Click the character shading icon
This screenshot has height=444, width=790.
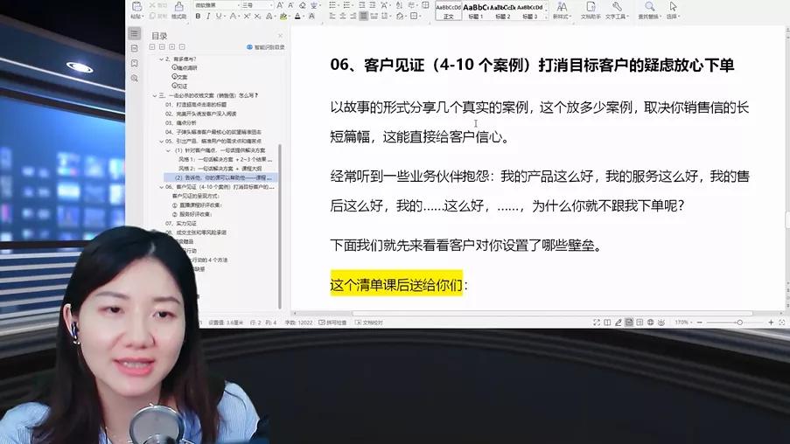pyautogui.click(x=311, y=16)
